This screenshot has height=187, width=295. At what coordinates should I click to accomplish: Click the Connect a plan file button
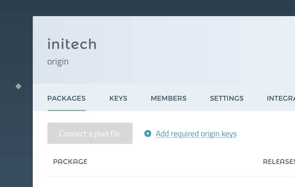tap(90, 133)
